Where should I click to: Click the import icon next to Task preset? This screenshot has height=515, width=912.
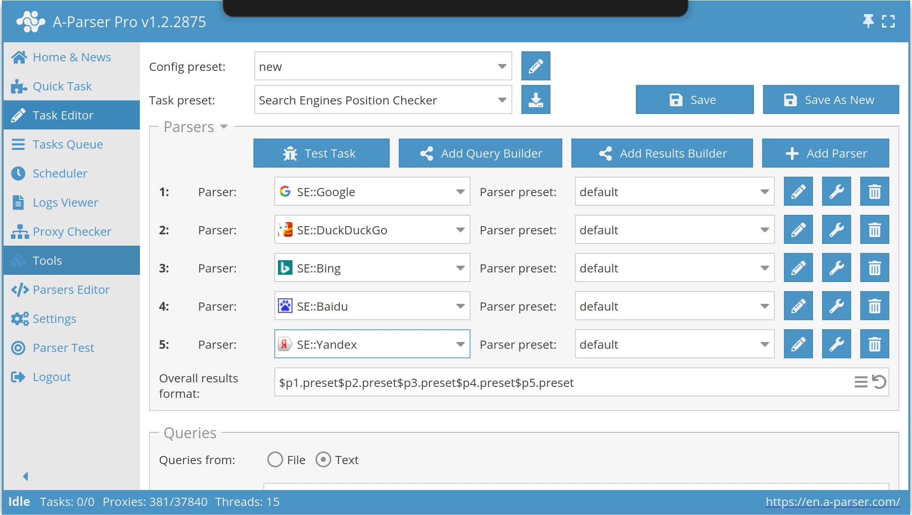click(x=535, y=99)
